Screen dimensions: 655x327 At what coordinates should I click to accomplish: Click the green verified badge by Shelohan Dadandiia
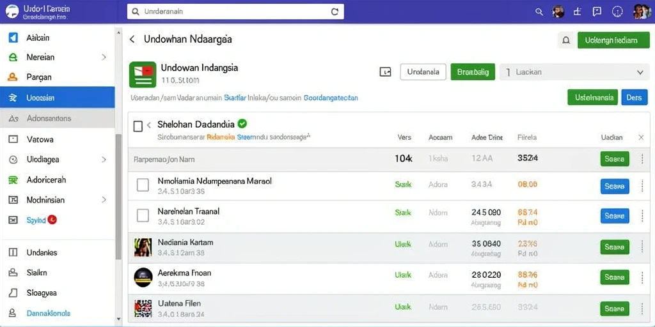[x=242, y=123]
